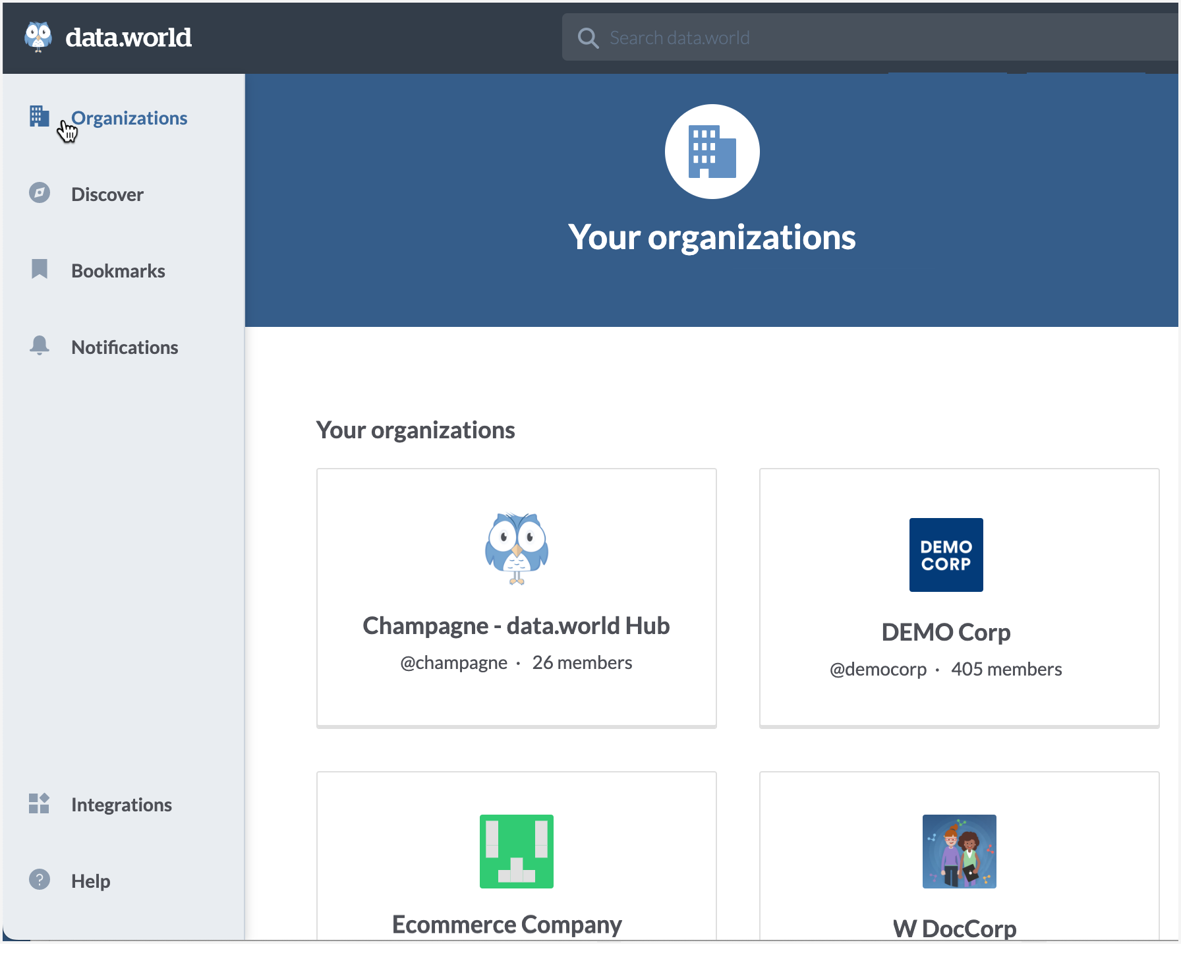This screenshot has height=957, width=1181.
Task: Click the 405 members text
Action: (1007, 669)
